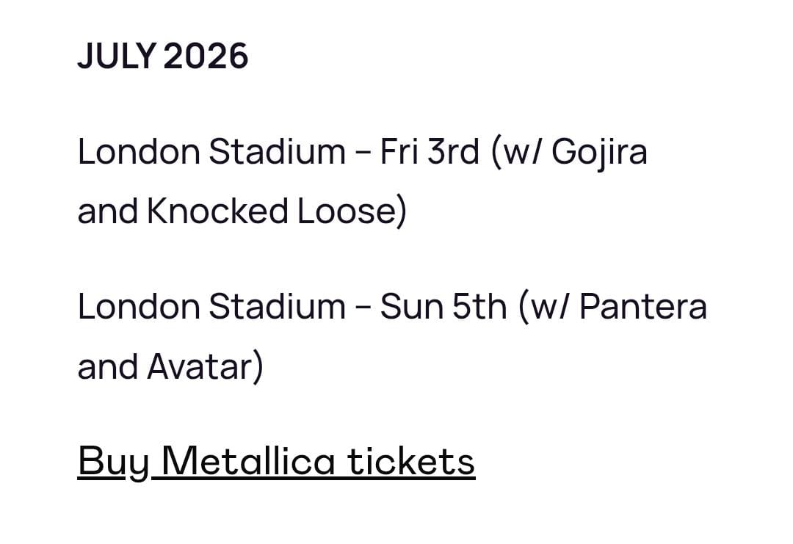793x544 pixels.
Task: Click the word Loose
Action: click(x=349, y=211)
